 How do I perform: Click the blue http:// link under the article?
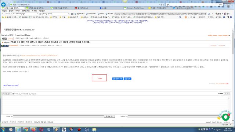coord(11,85)
